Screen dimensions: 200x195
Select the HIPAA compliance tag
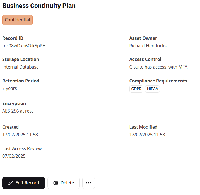[152, 89]
